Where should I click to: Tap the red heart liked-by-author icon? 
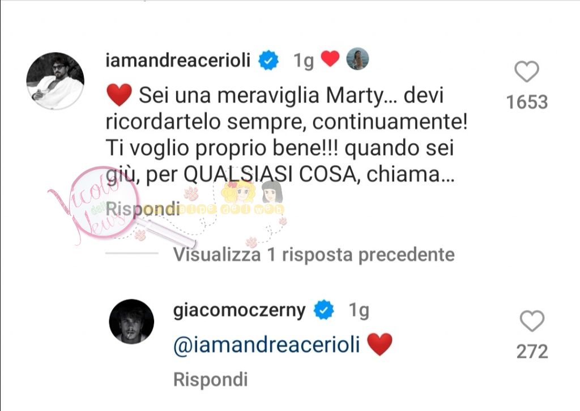(x=330, y=59)
